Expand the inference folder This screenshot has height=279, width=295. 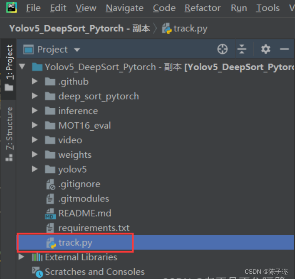pyautogui.click(x=35, y=110)
